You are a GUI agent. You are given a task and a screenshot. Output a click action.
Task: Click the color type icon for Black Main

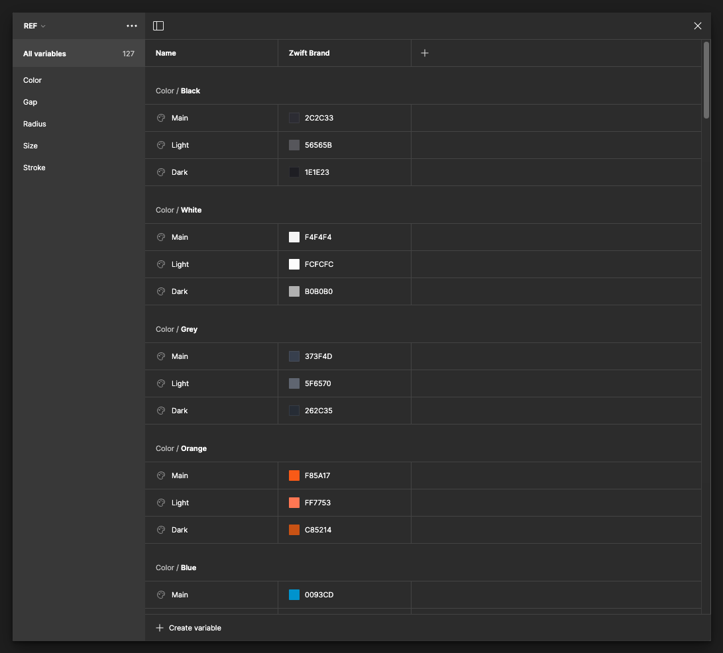pyautogui.click(x=161, y=118)
